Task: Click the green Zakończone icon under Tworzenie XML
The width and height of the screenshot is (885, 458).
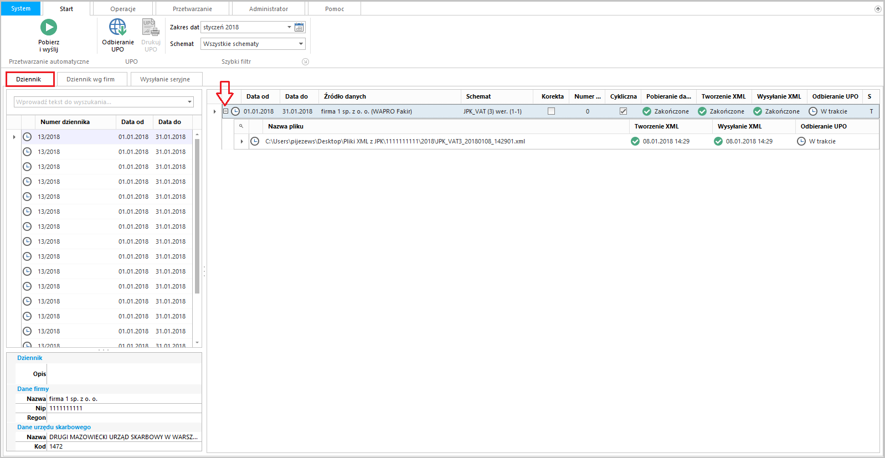Action: (x=702, y=111)
